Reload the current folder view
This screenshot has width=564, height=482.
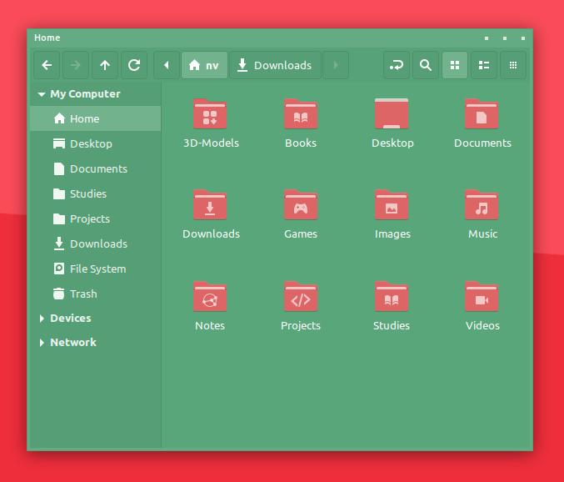pos(134,65)
